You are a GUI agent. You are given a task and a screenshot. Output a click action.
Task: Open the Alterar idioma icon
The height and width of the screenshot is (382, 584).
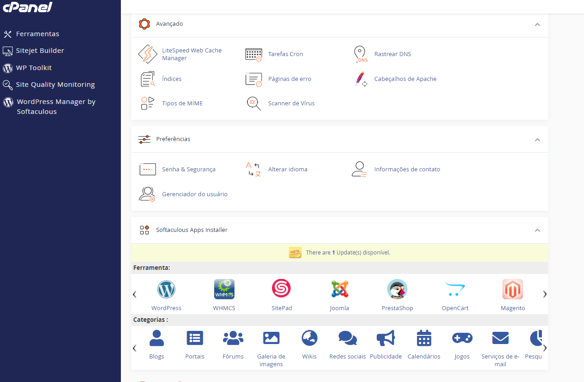click(x=254, y=170)
